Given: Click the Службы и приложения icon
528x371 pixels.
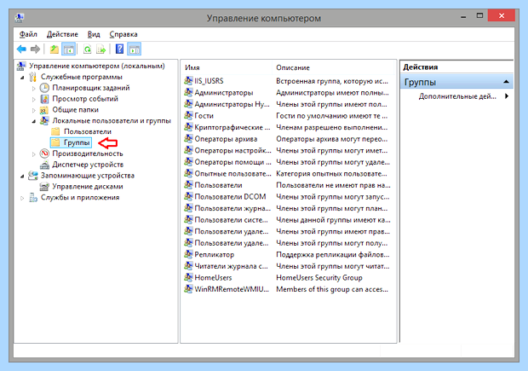Looking at the screenshot, I should point(33,197).
